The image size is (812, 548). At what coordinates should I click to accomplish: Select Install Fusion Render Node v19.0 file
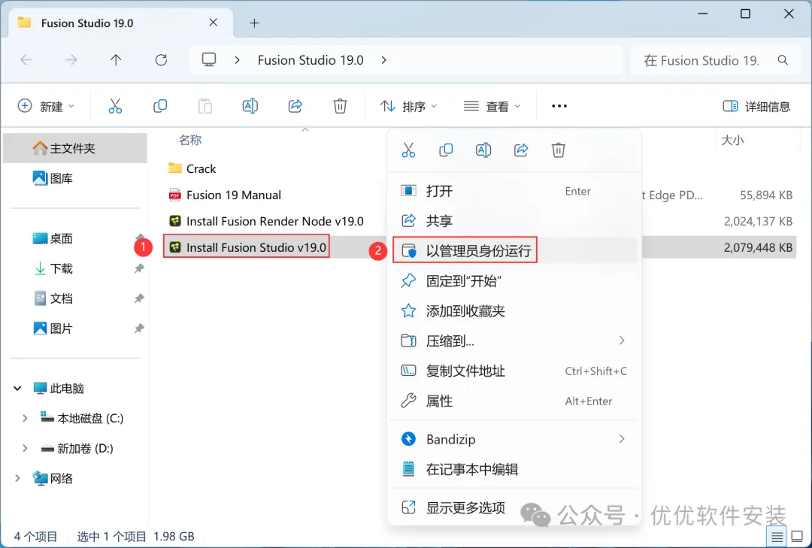267,221
